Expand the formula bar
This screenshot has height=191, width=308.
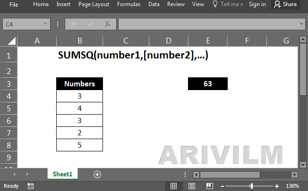pos(301,24)
